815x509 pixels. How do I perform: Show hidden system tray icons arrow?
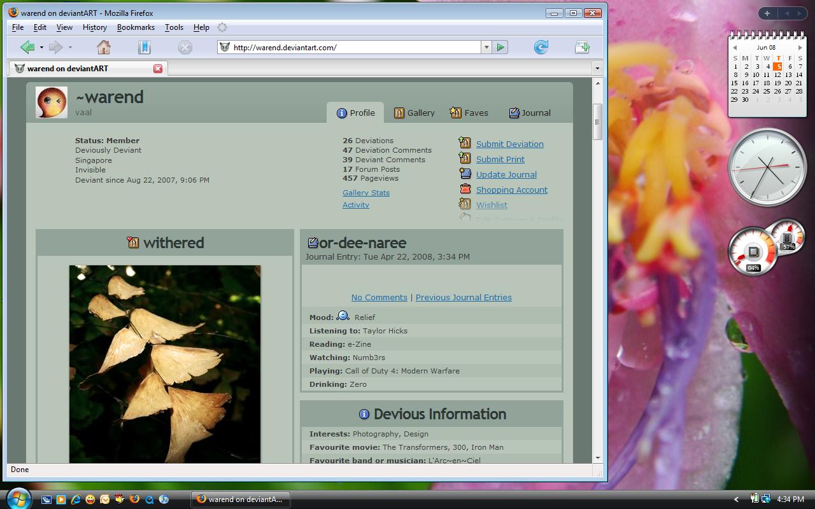737,499
